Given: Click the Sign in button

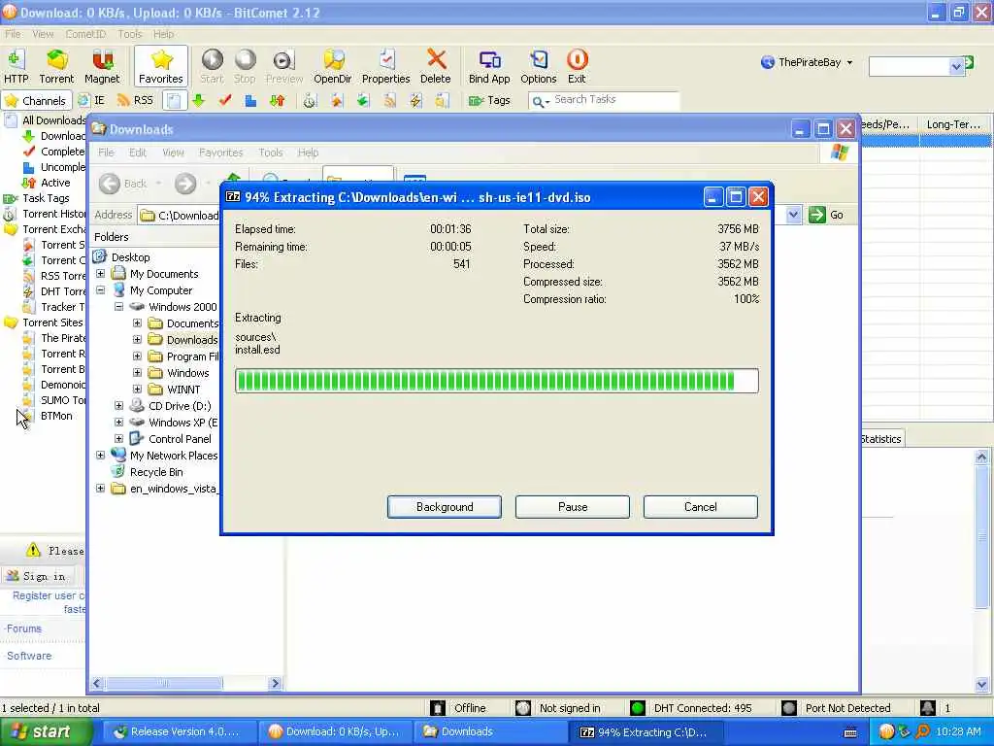Looking at the screenshot, I should pos(38,576).
